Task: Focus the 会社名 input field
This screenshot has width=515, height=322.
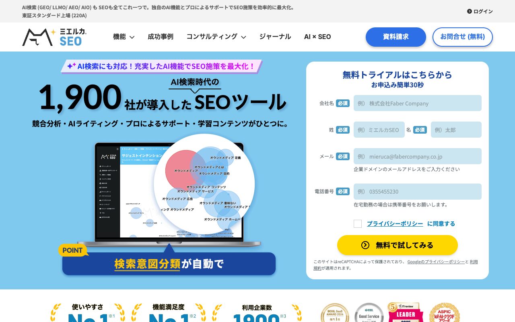Action: 417,103
